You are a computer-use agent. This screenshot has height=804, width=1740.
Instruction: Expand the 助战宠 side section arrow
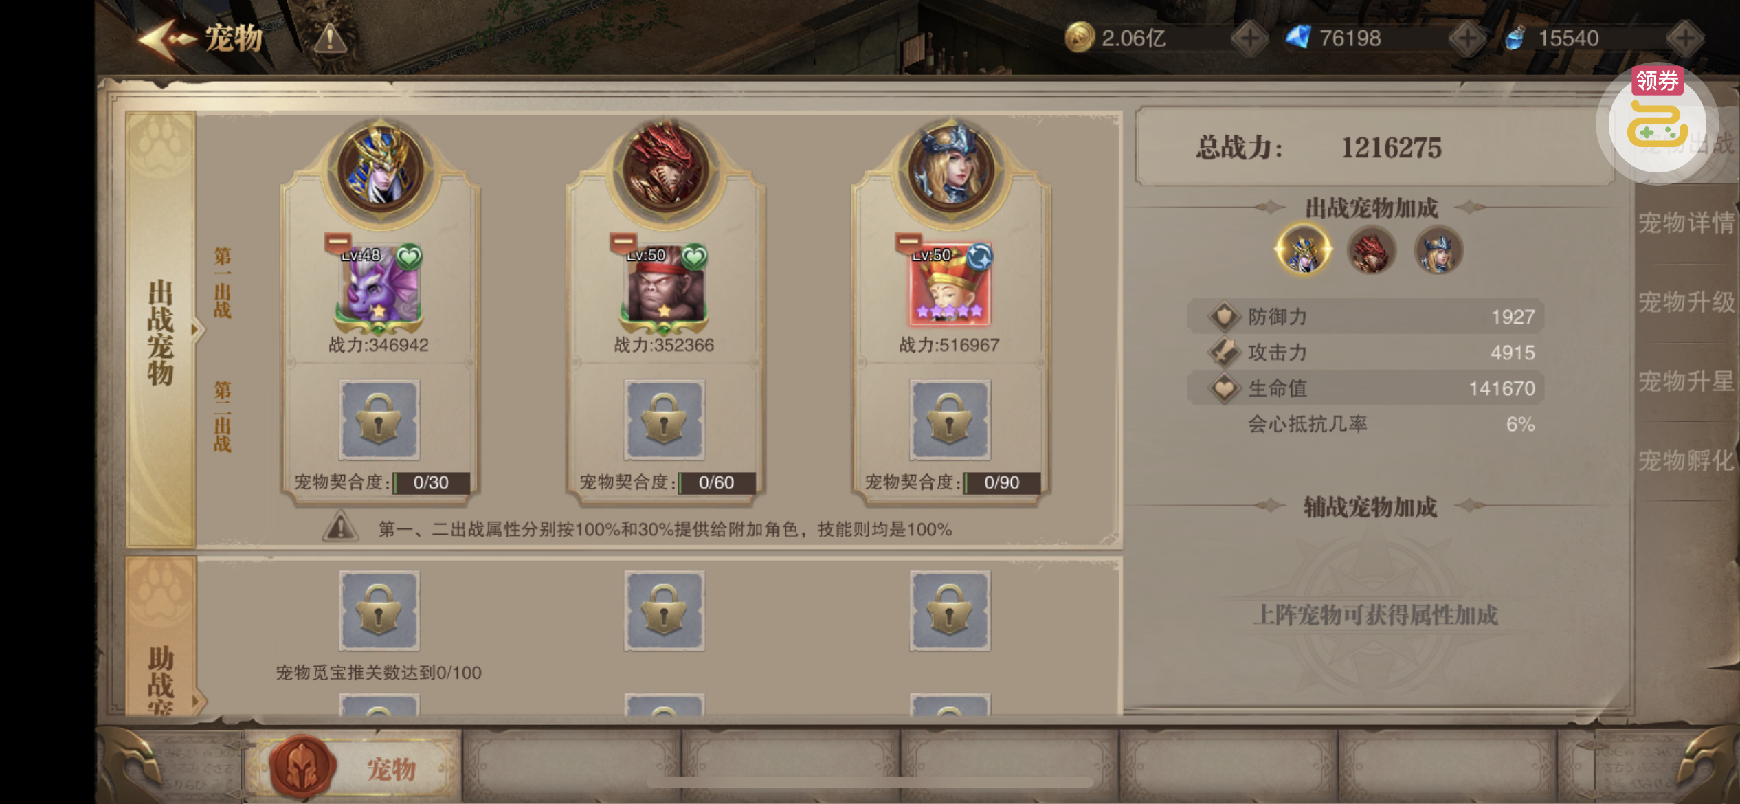(197, 702)
